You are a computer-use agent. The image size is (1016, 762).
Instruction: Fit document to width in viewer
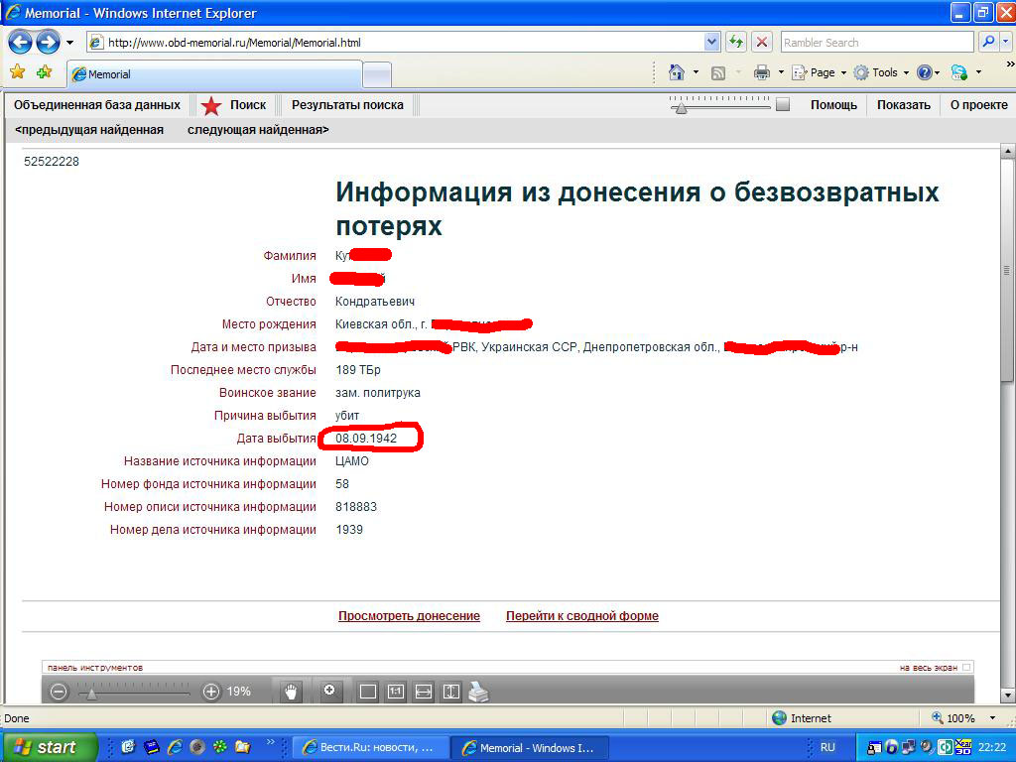click(x=423, y=692)
